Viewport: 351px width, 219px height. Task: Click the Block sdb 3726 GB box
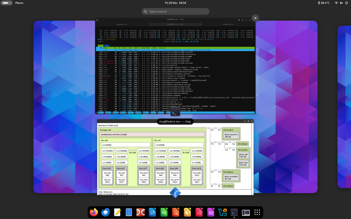243,155
